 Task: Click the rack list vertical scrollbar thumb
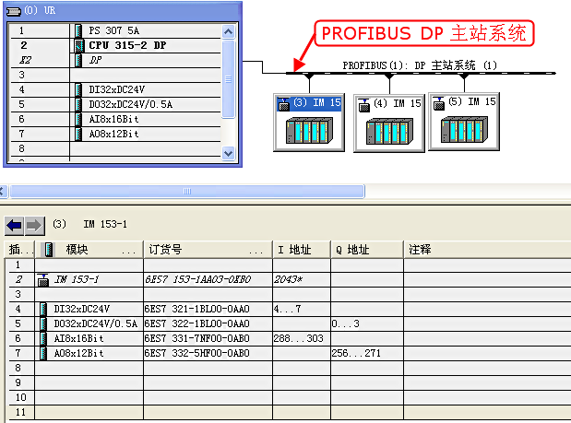coord(229,79)
